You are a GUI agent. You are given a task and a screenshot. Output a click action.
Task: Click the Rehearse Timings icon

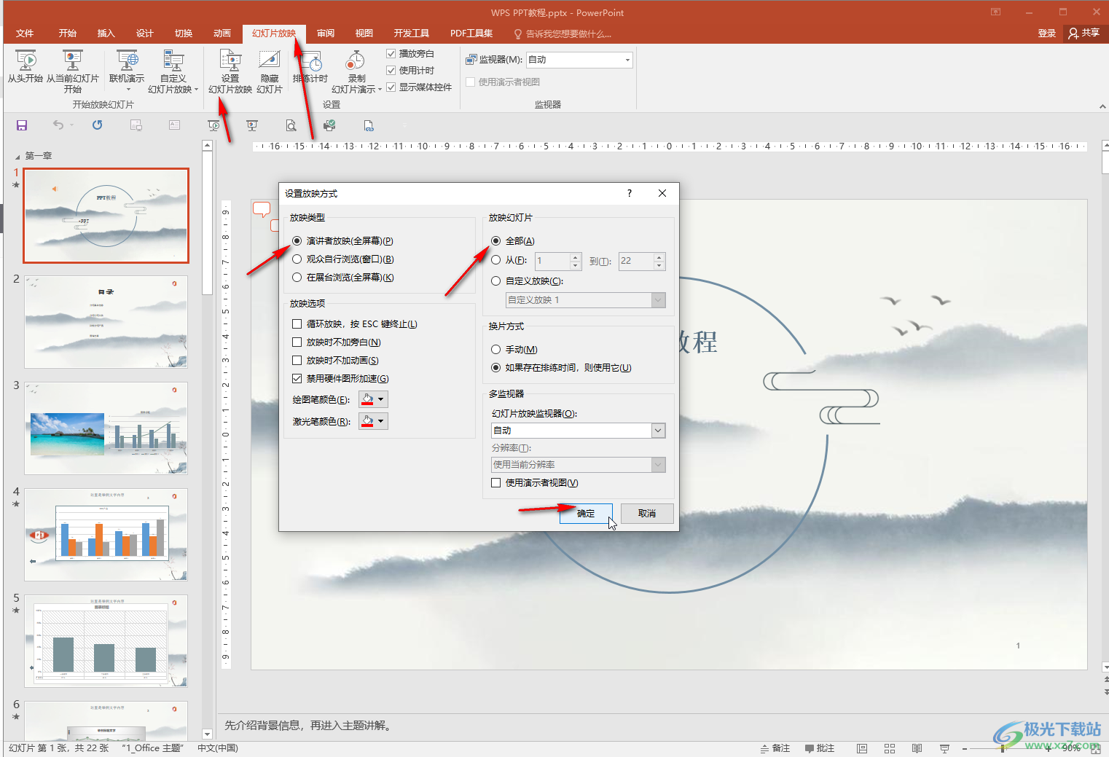(311, 61)
